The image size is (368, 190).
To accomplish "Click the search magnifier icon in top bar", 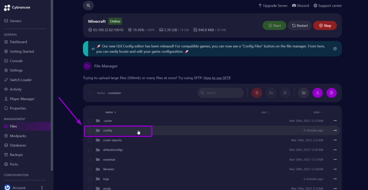I will 88,5.
